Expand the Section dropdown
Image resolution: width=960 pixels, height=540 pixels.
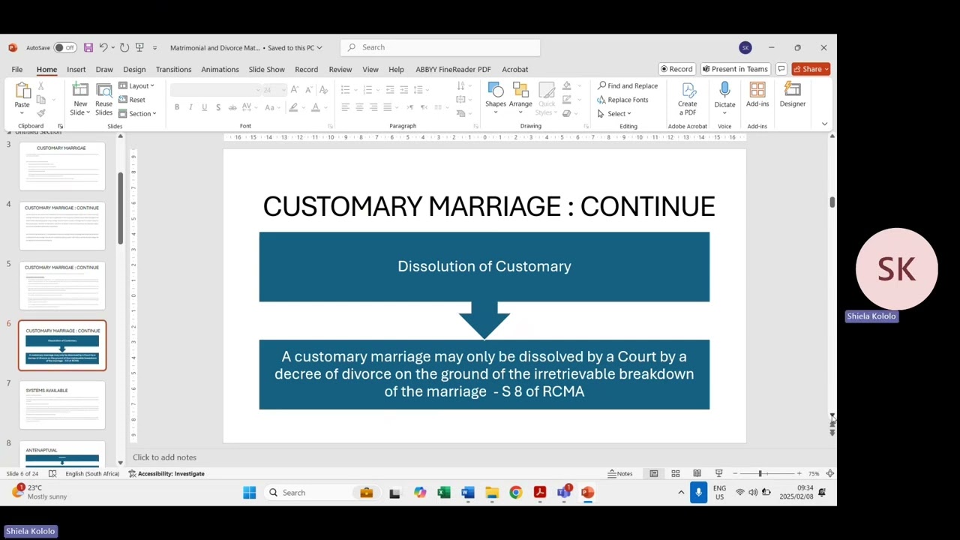[x=137, y=114]
